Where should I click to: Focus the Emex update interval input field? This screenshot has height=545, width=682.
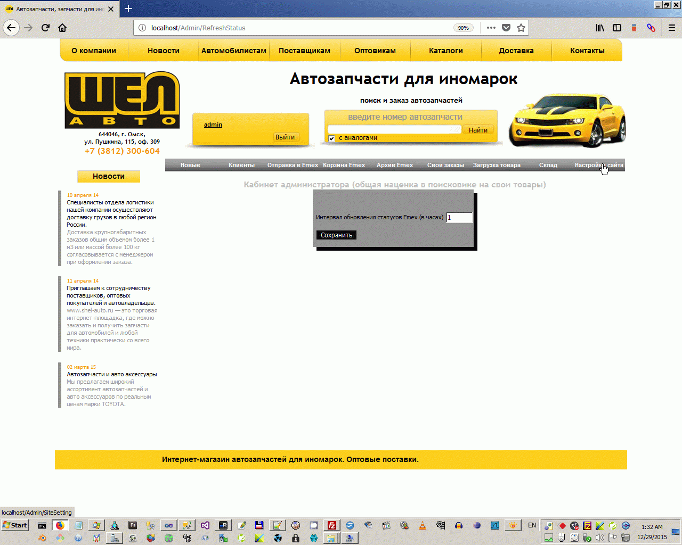459,217
